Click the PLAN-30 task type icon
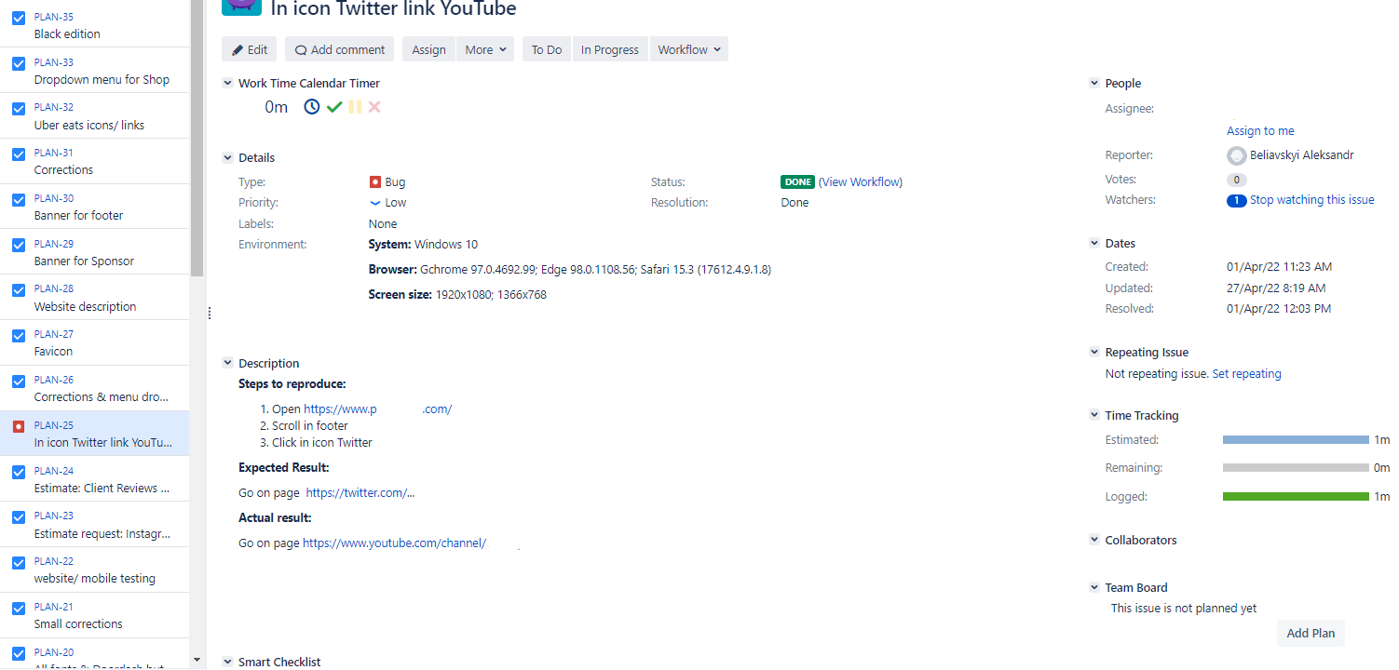Screen dimensions: 1399x670 19,199
